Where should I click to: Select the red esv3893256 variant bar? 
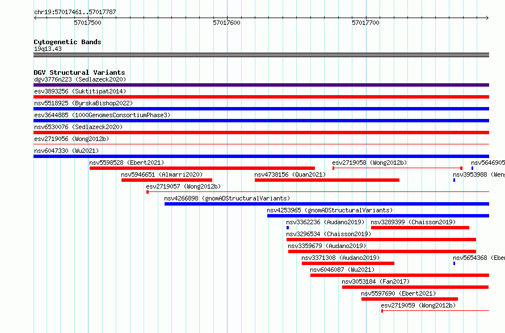pos(261,97)
